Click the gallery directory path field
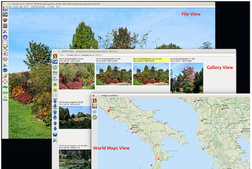Viewport: 252px width, 169px height. pyautogui.click(x=150, y=55)
